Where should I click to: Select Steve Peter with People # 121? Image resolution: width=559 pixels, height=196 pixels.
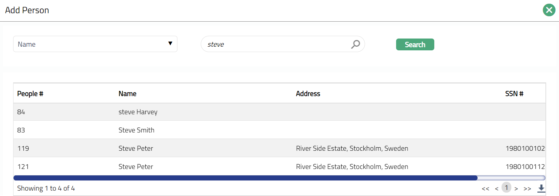(136, 167)
